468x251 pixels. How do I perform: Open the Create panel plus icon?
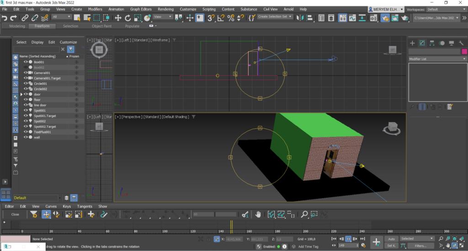point(412,43)
